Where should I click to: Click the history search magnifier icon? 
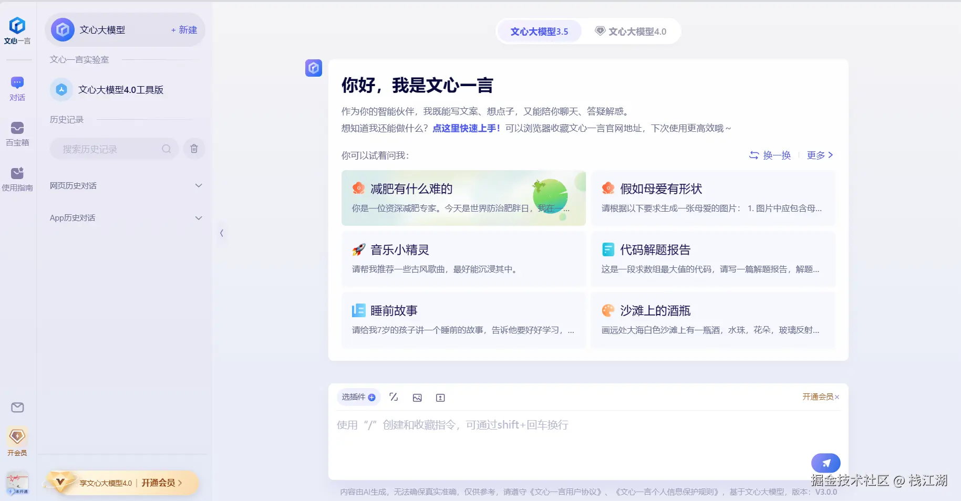tap(167, 149)
